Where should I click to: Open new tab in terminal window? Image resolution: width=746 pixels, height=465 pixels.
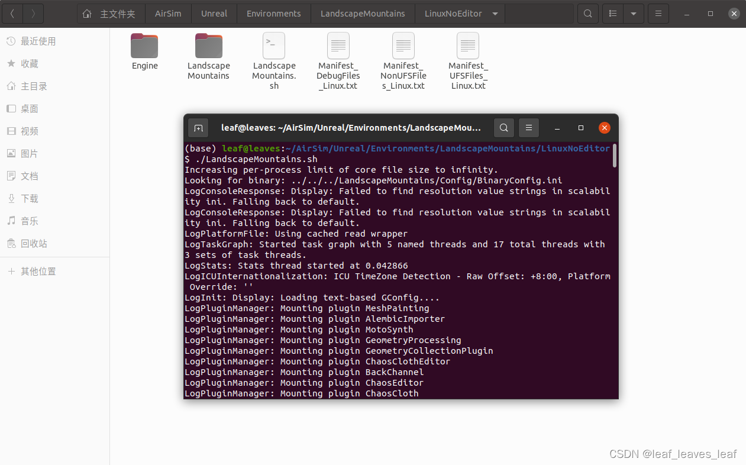tap(198, 128)
